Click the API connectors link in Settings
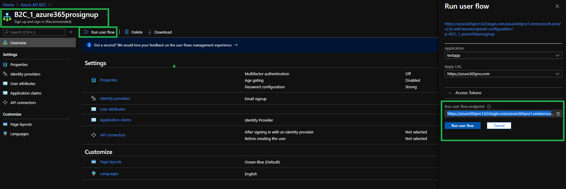This screenshot has width=566, height=189. click(113, 135)
